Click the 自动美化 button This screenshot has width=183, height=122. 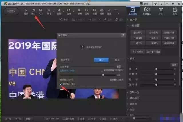[138, 33]
